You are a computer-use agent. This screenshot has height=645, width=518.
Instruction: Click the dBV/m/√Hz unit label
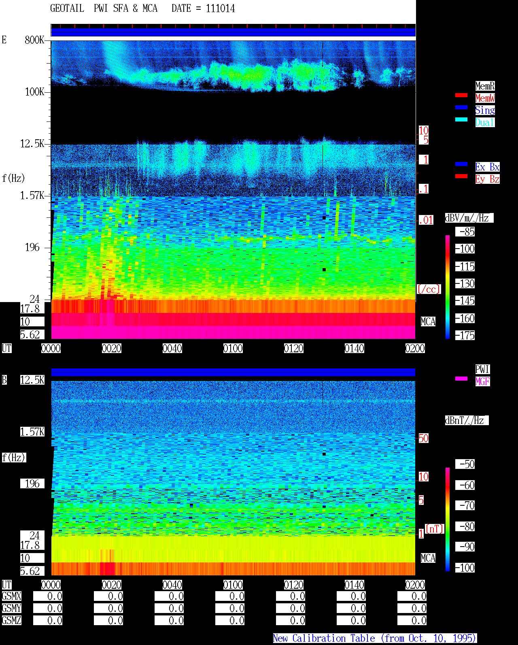[469, 218]
